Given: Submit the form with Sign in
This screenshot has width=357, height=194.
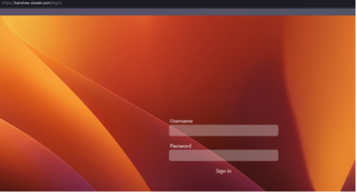Looking at the screenshot, I should coord(224,171).
